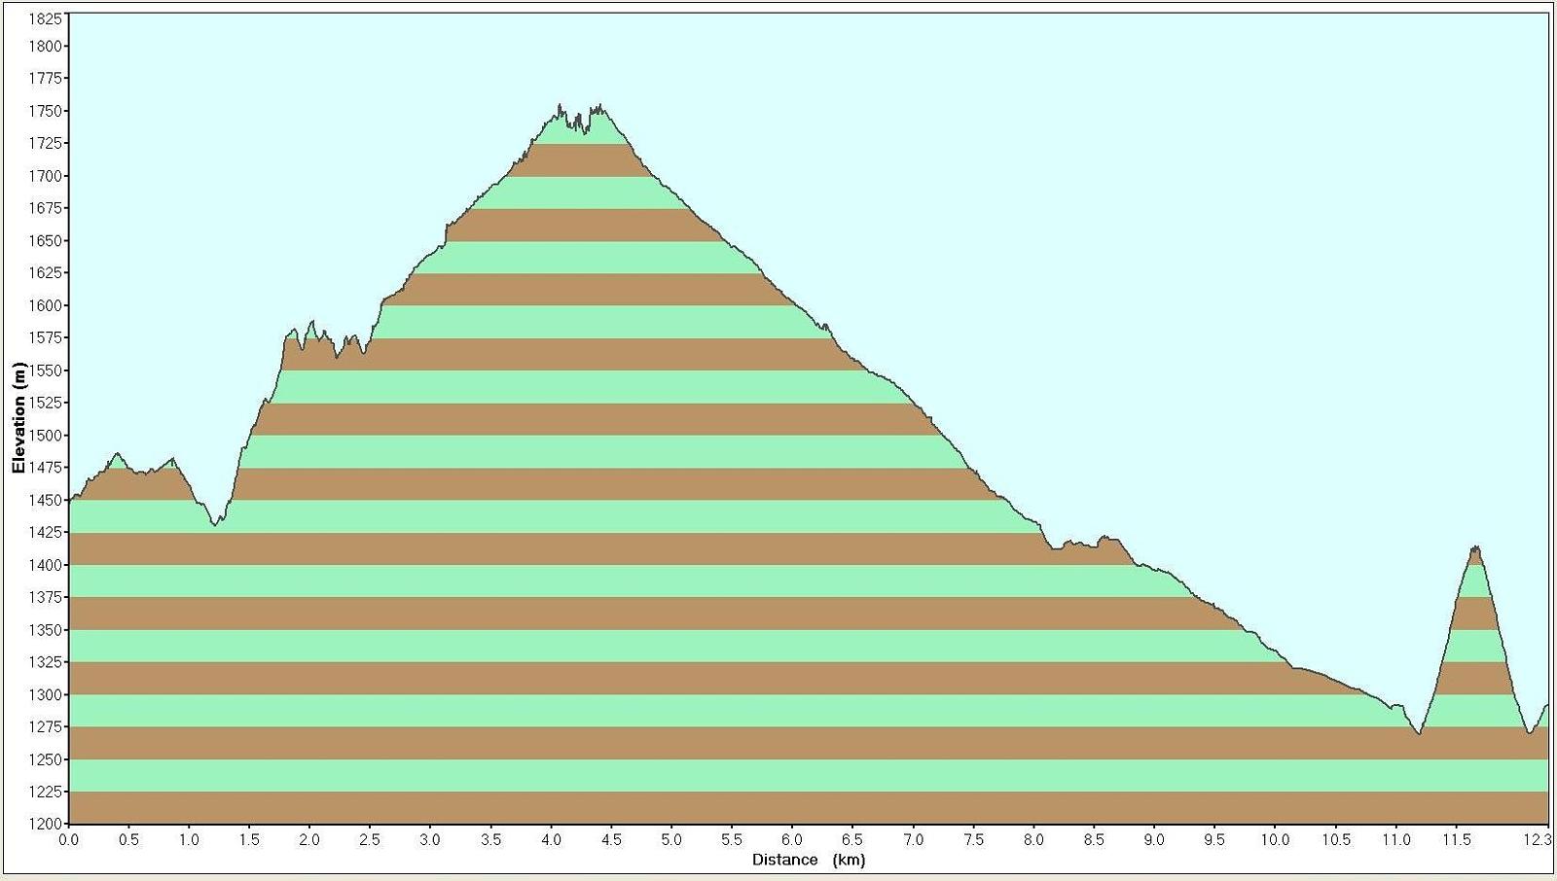The width and height of the screenshot is (1557, 881).
Task: Click the 1750 elevation axis label
Action: [46, 111]
